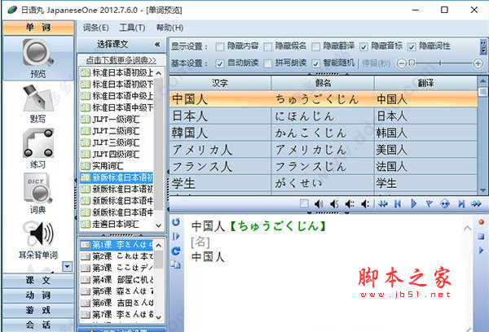Select the 日本人 row in word table
This screenshot has height=332, width=489.
click(x=323, y=116)
